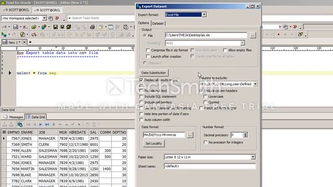Enable Compress file in zip format
The image size is (333, 187).
(148, 50)
